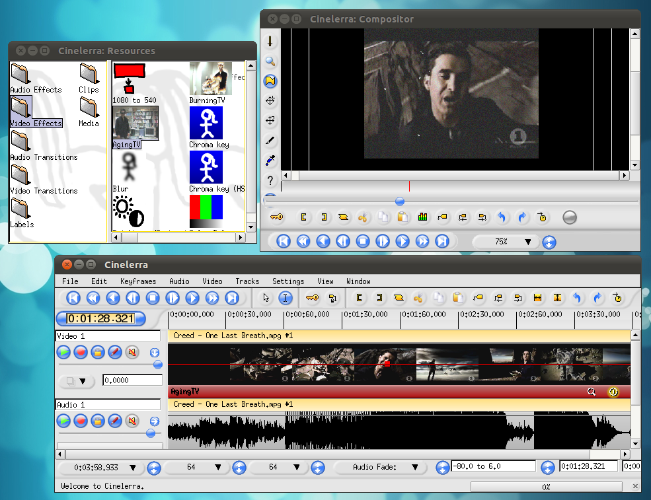Open the Audio Effects folder in Resources

pyautogui.click(x=36, y=79)
